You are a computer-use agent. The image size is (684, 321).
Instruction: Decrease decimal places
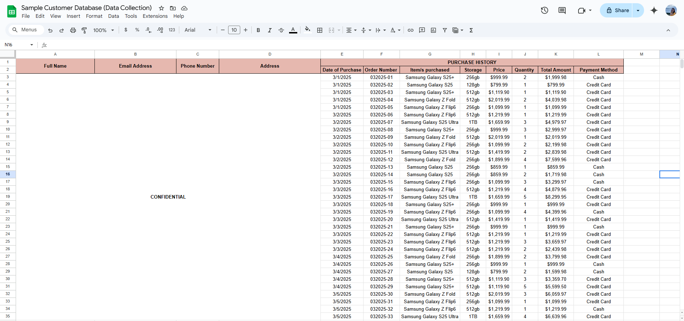point(149,30)
